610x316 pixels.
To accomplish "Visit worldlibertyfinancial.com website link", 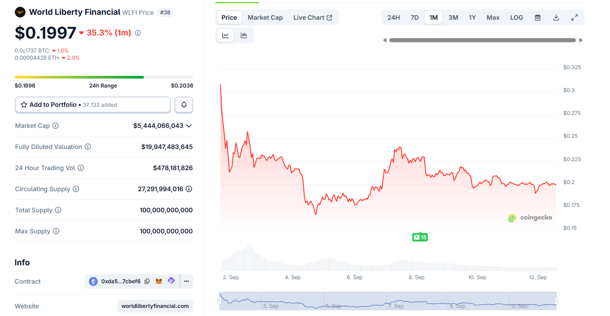I will [x=155, y=306].
